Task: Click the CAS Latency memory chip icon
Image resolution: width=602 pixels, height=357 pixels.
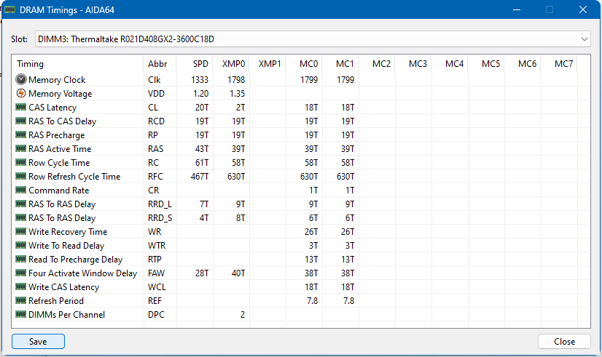Action: (20, 108)
